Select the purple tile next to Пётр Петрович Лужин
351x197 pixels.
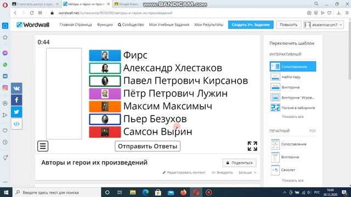pyautogui.click(x=105, y=94)
